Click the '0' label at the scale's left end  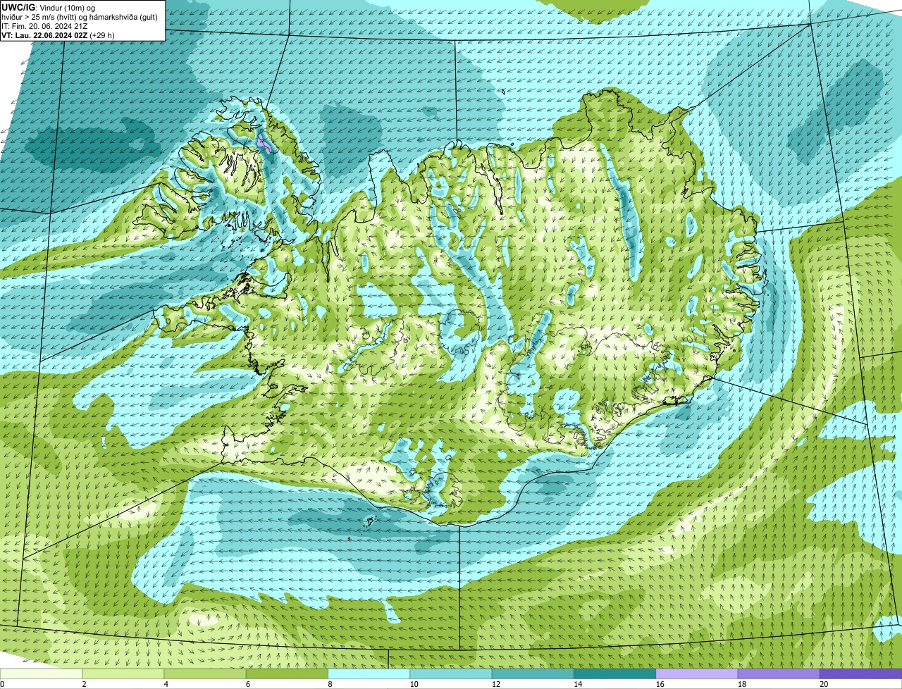pos(2,684)
